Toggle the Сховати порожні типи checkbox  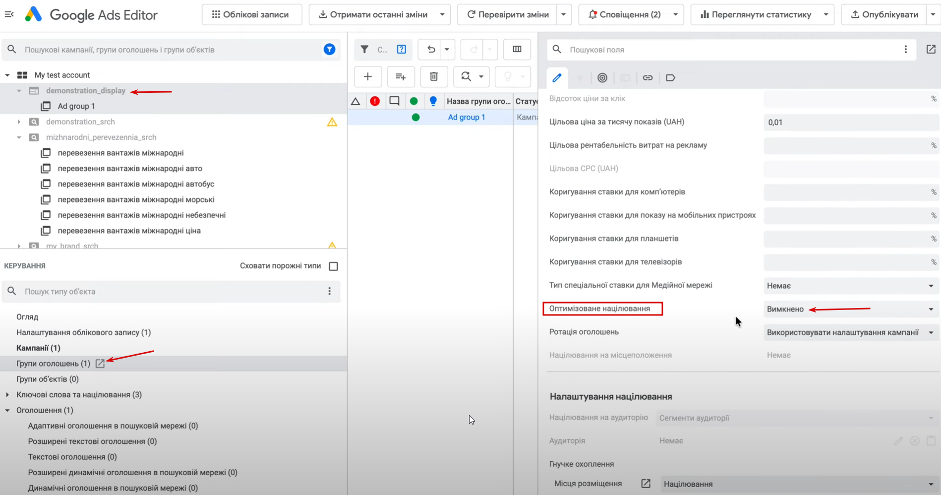pos(334,266)
